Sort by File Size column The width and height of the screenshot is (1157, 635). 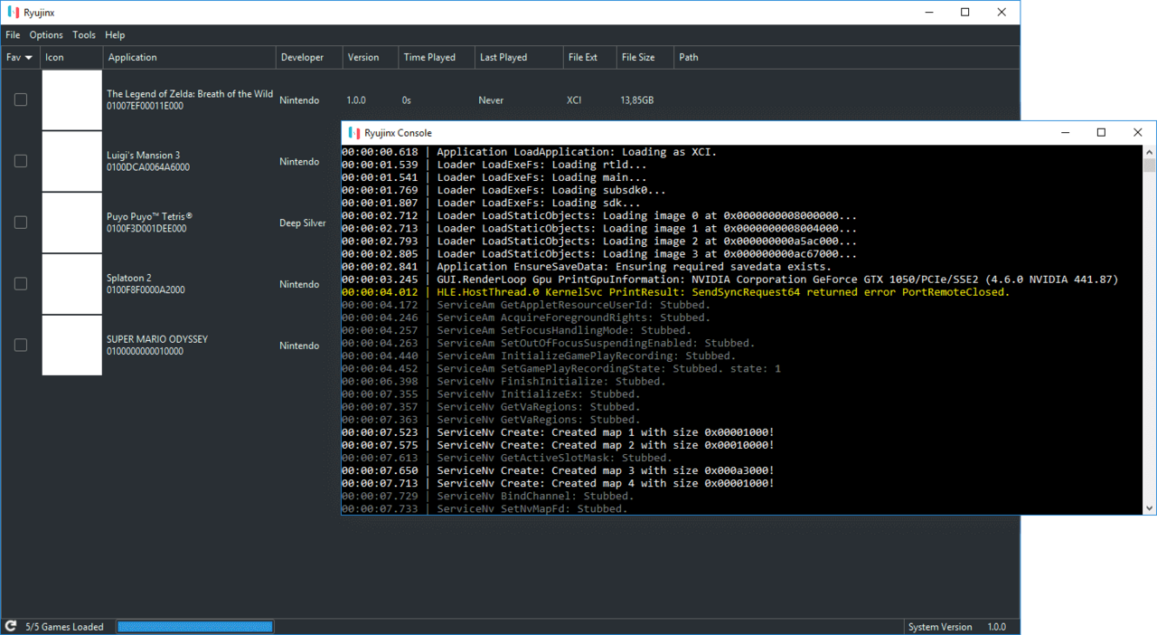[x=645, y=57]
